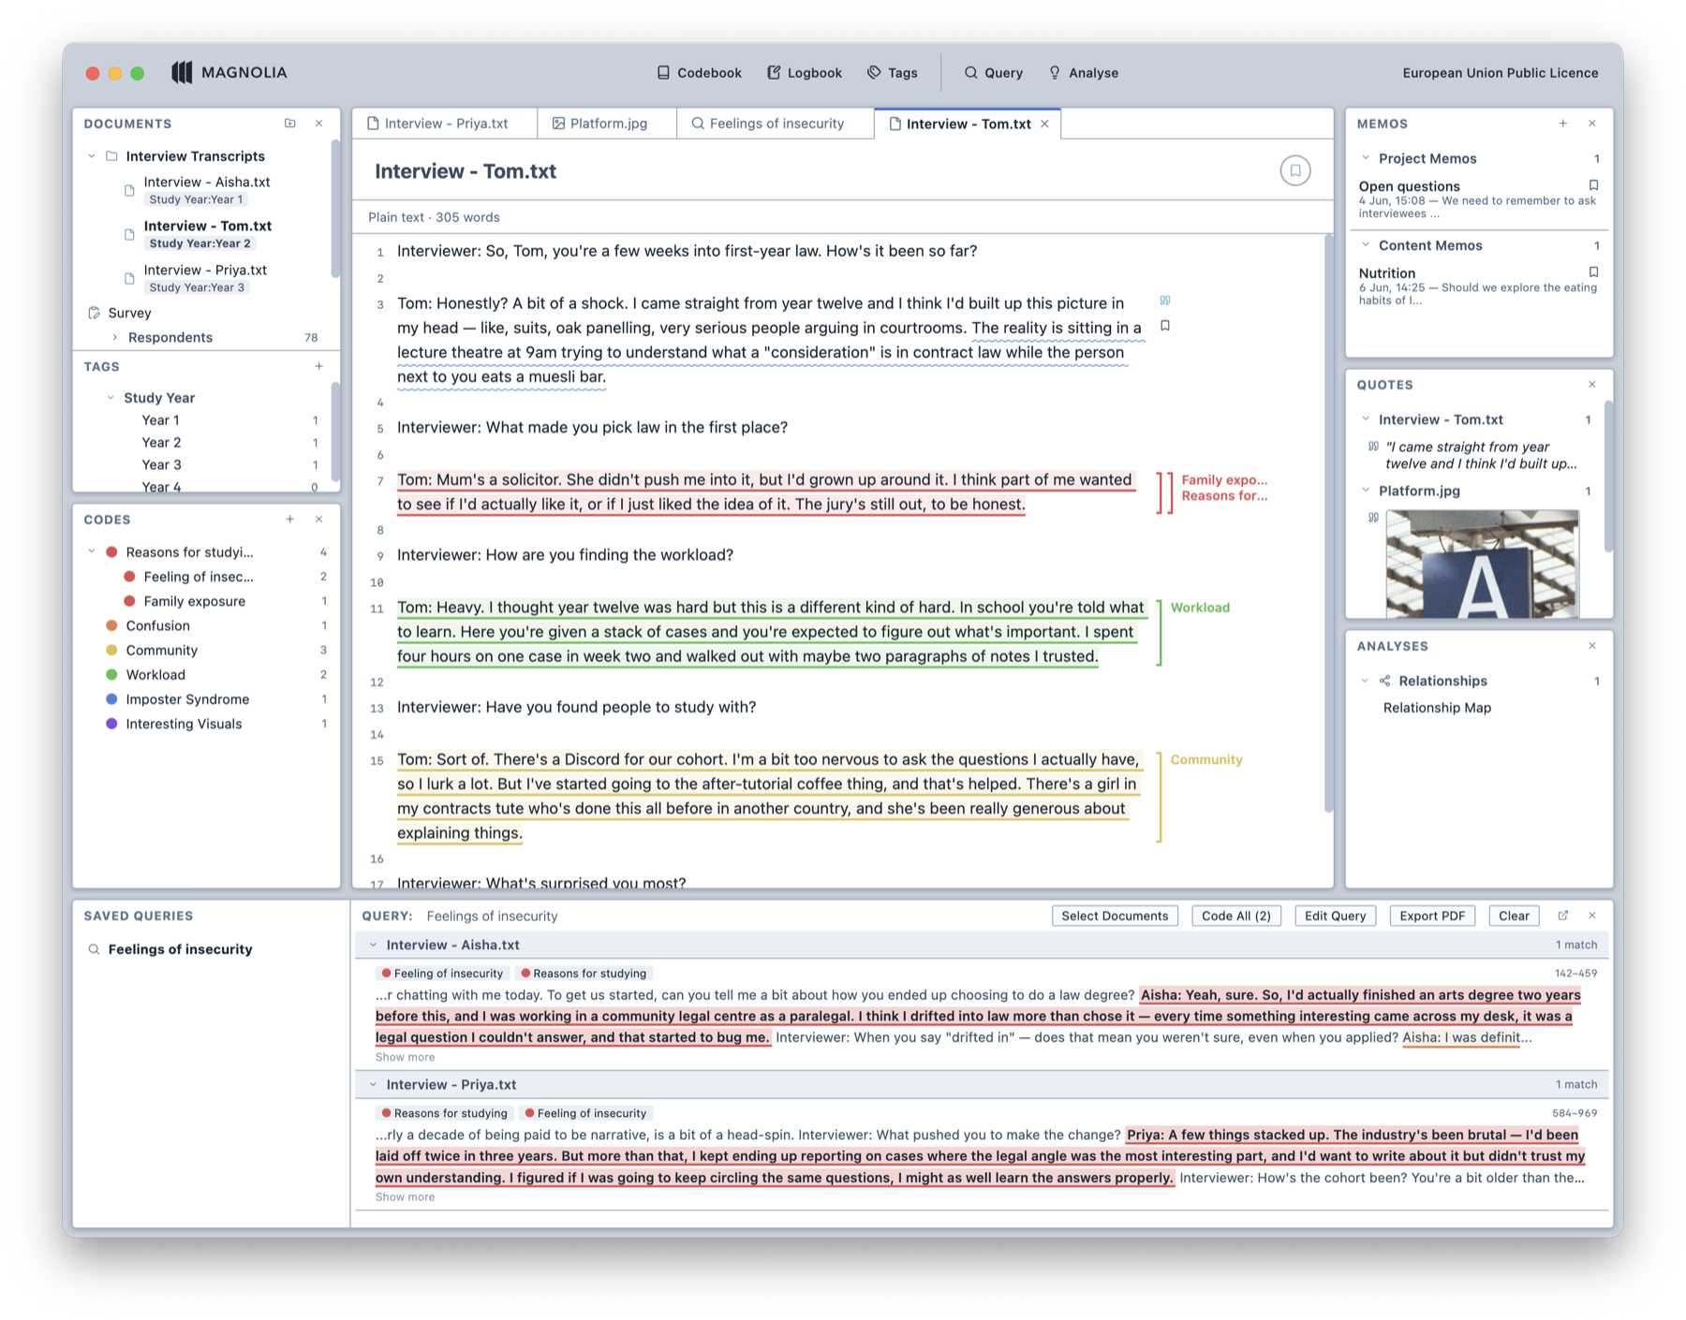Viewport: 1686px width, 1320px height.
Task: Add a new memo with plus icon
Action: 1562,124
